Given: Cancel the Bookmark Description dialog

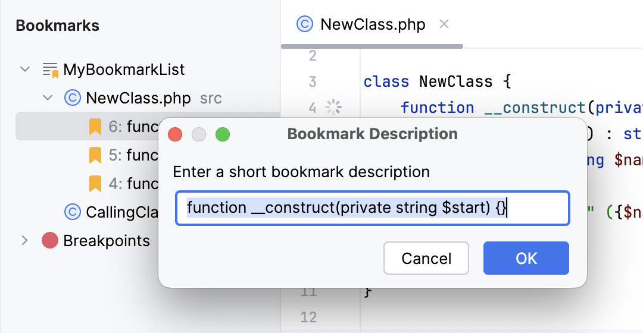Looking at the screenshot, I should tap(426, 258).
